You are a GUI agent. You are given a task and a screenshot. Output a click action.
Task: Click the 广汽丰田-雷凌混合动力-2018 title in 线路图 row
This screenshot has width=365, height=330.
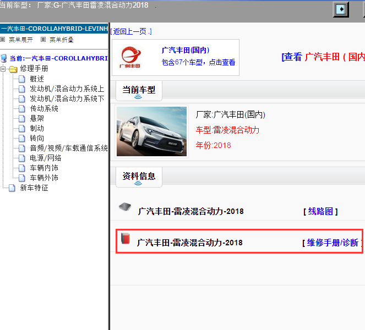tap(190, 211)
